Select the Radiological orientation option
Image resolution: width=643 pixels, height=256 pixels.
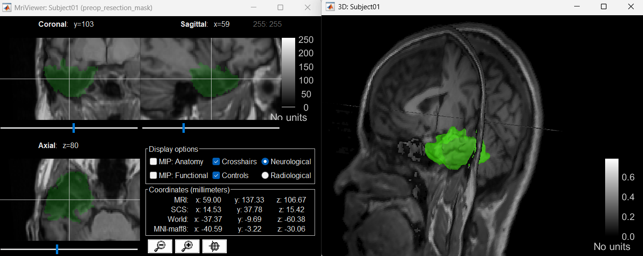coord(265,176)
